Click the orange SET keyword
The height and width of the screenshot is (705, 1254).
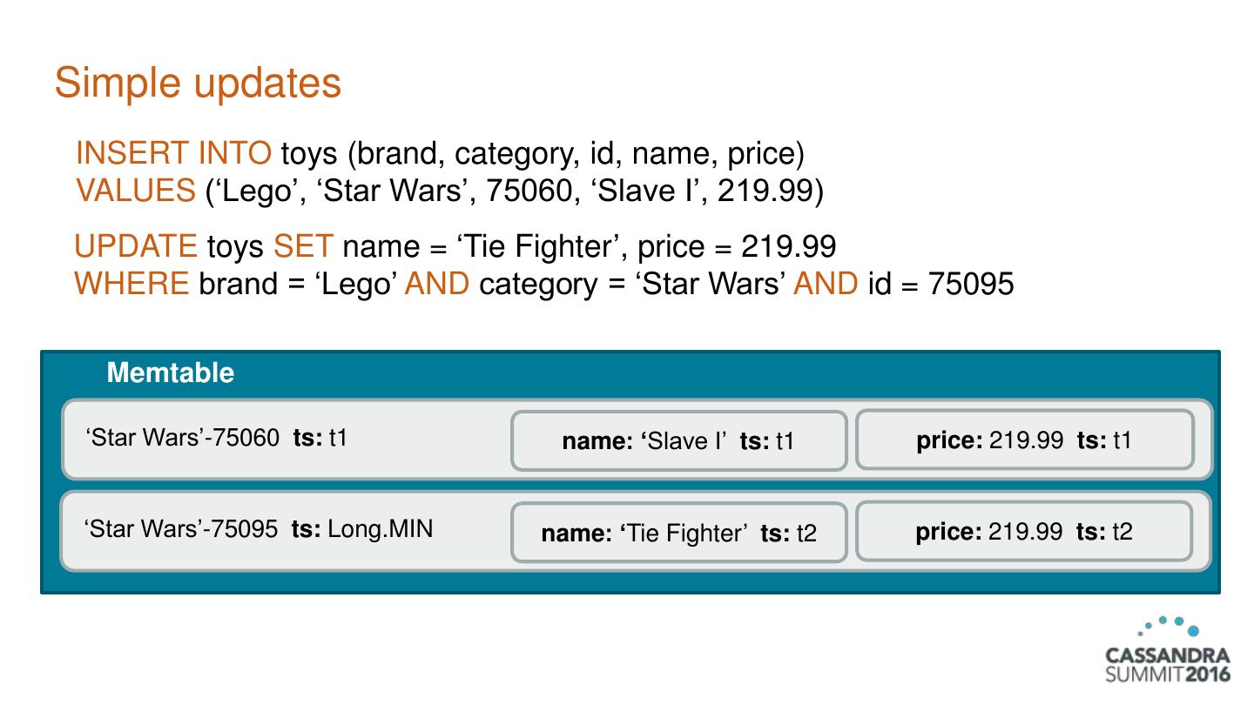point(303,247)
